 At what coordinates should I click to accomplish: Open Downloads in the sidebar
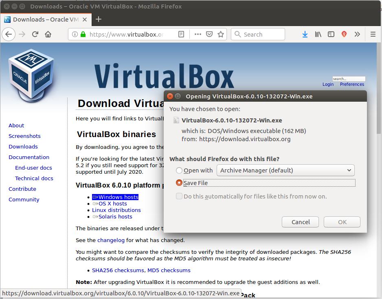pyautogui.click(x=23, y=147)
